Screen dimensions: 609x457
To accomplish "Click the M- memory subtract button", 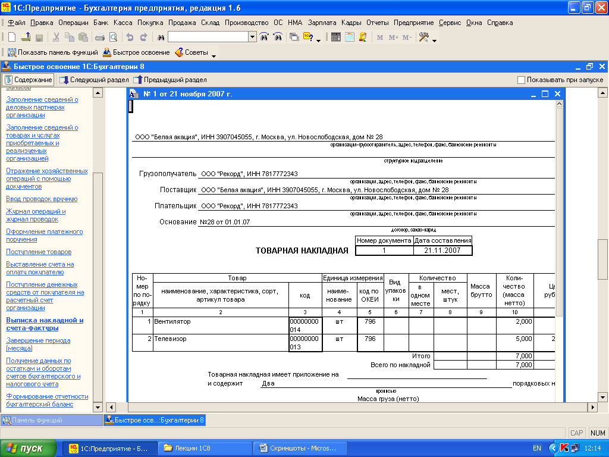I will (407, 37).
